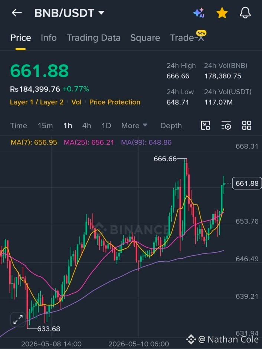Select the 1h chart interval
Image resolution: width=262 pixels, height=349 pixels.
[68, 126]
